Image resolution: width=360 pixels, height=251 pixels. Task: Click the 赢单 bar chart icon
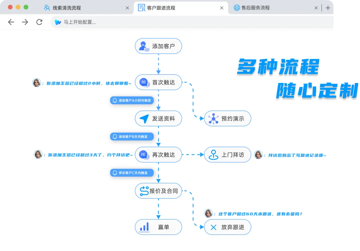pos(144,227)
